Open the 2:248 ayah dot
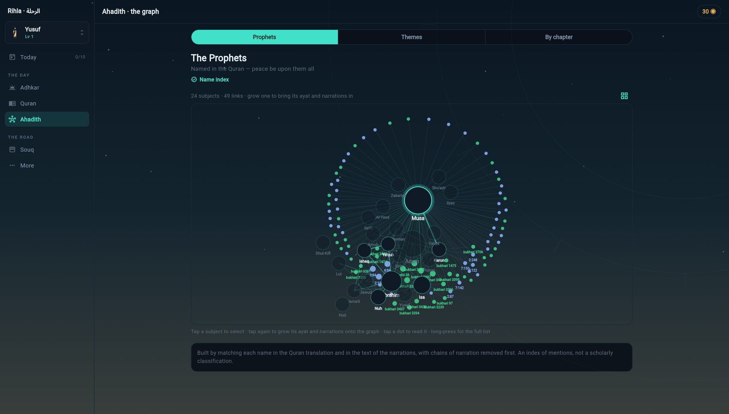This screenshot has height=414, width=729. 473,254
